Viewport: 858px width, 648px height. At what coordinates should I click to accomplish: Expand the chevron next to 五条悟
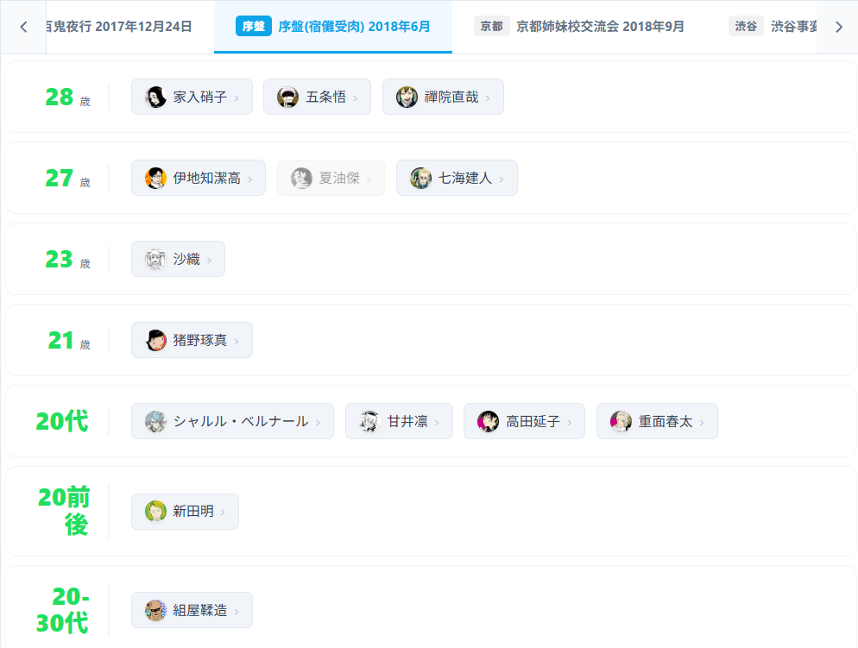click(355, 98)
